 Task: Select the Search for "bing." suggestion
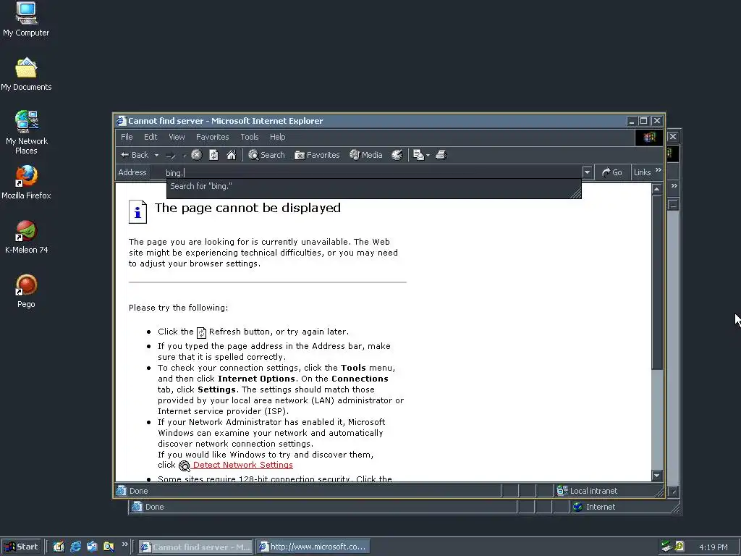373,186
